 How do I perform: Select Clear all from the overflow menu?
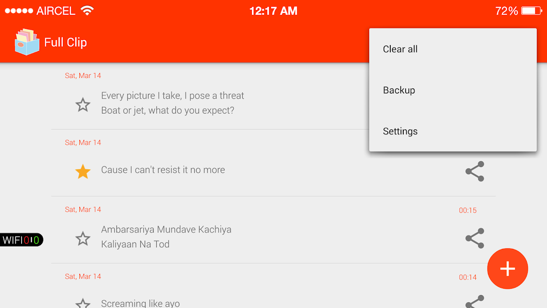[453, 49]
